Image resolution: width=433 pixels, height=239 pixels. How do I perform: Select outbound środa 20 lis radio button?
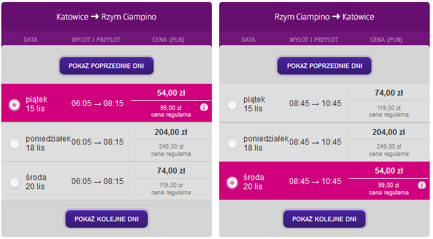(x=14, y=182)
